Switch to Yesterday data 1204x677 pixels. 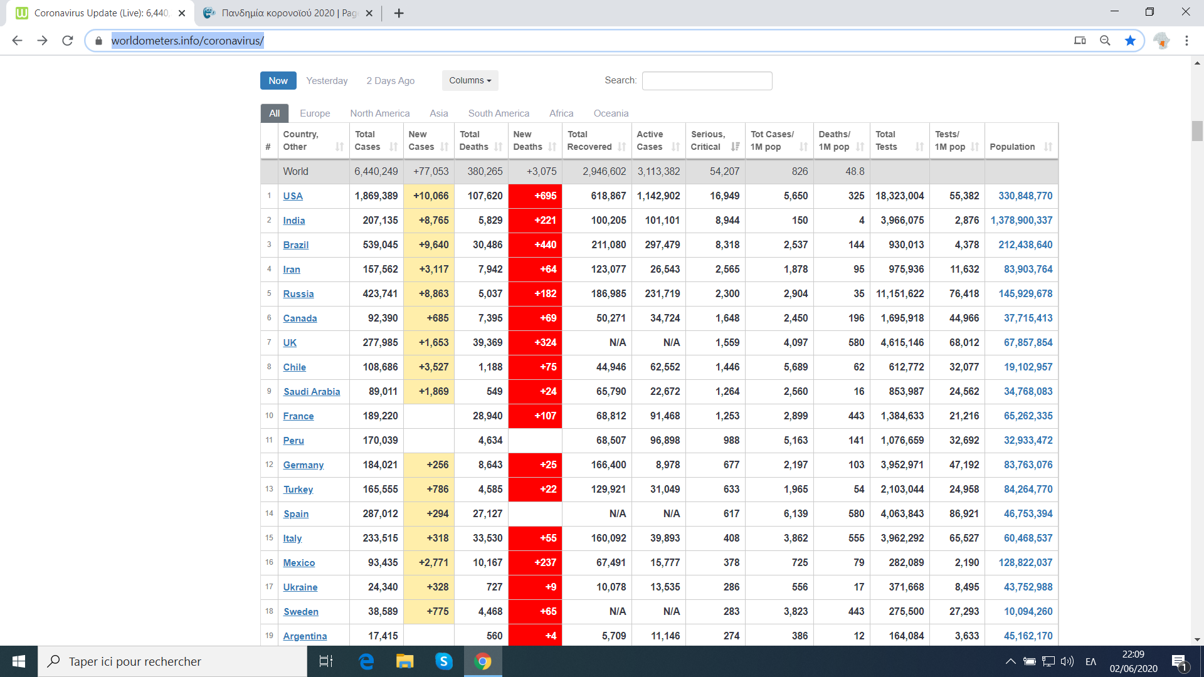327,81
